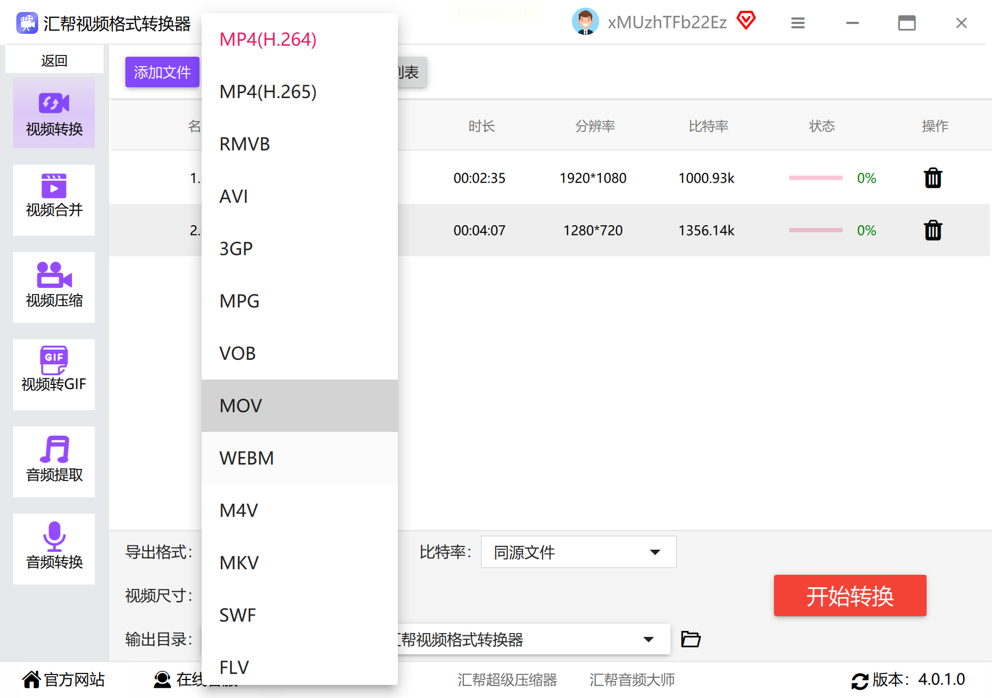Click username xMUzhTFb22Ez

(667, 22)
